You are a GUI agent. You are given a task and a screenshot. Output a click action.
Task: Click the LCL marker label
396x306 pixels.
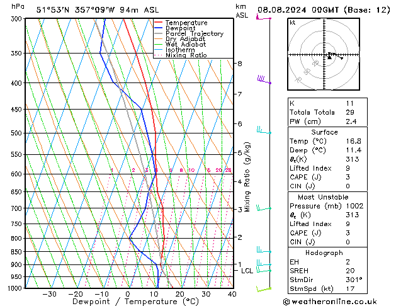[x=247, y=271]
